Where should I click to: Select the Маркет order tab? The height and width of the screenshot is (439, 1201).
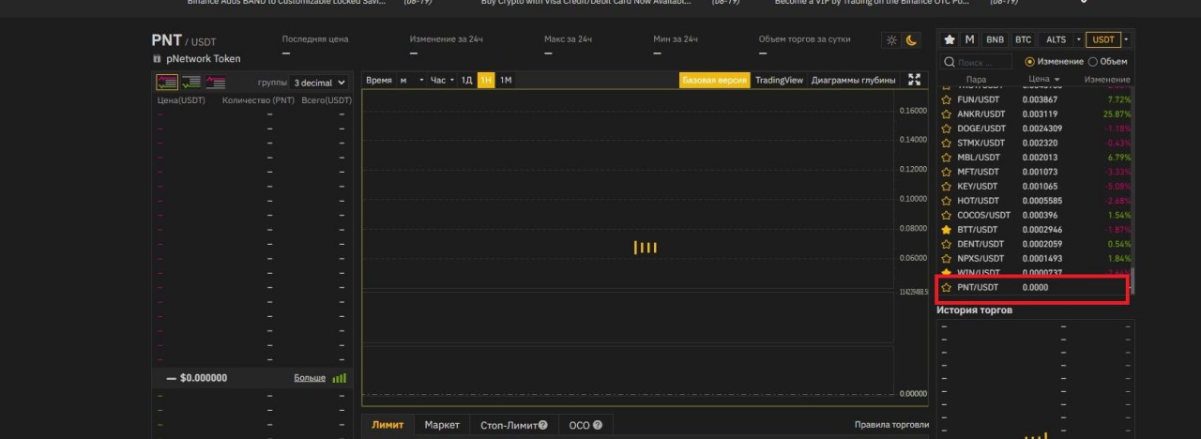tap(442, 425)
